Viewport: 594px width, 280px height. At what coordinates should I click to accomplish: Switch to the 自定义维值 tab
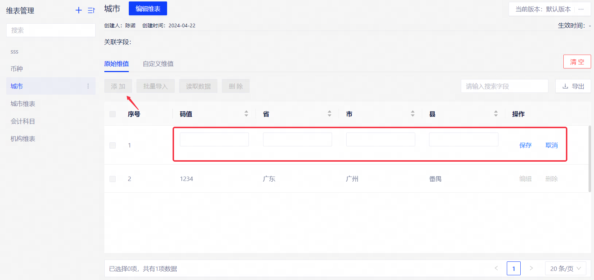click(158, 64)
